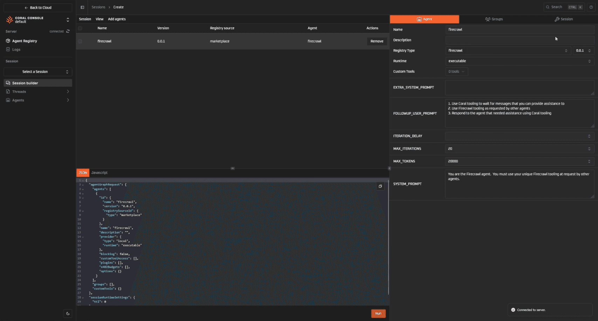Click the Search box
The height and width of the screenshot is (321, 598).
pos(564,7)
